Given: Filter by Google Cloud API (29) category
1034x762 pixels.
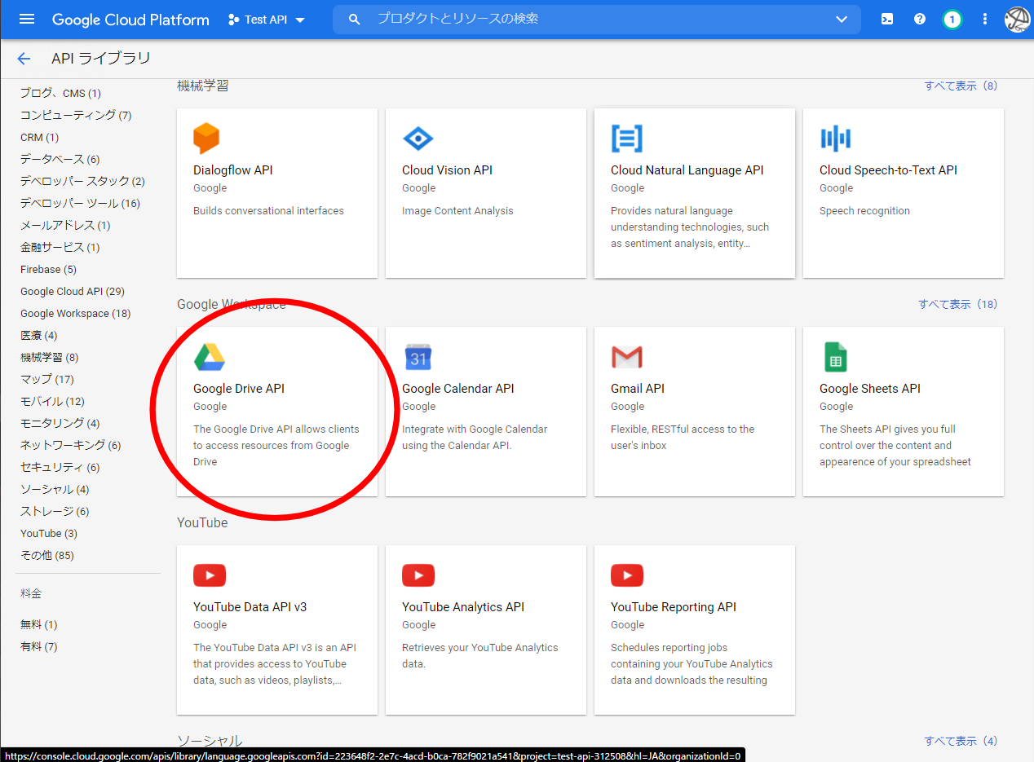Looking at the screenshot, I should (73, 291).
